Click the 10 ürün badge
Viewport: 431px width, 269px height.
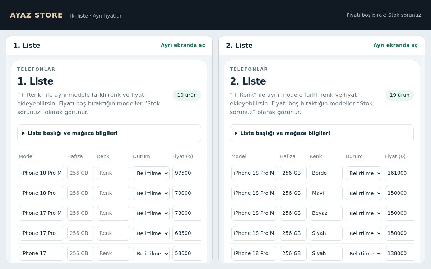pos(187,95)
